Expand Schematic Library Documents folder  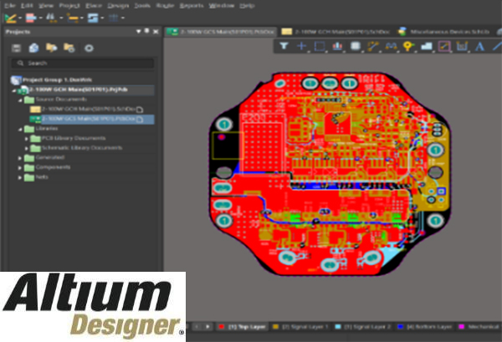(x=27, y=149)
